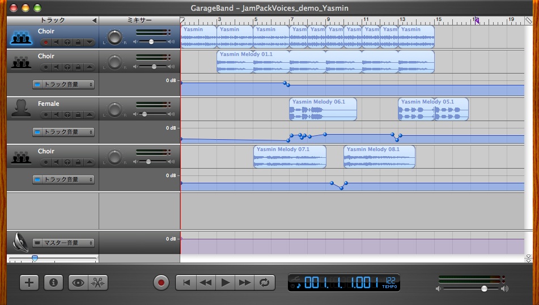The image size is (539, 305).
Task: Solo Choir track holding Yasmin Melody 01.1
Action: tap(67, 67)
